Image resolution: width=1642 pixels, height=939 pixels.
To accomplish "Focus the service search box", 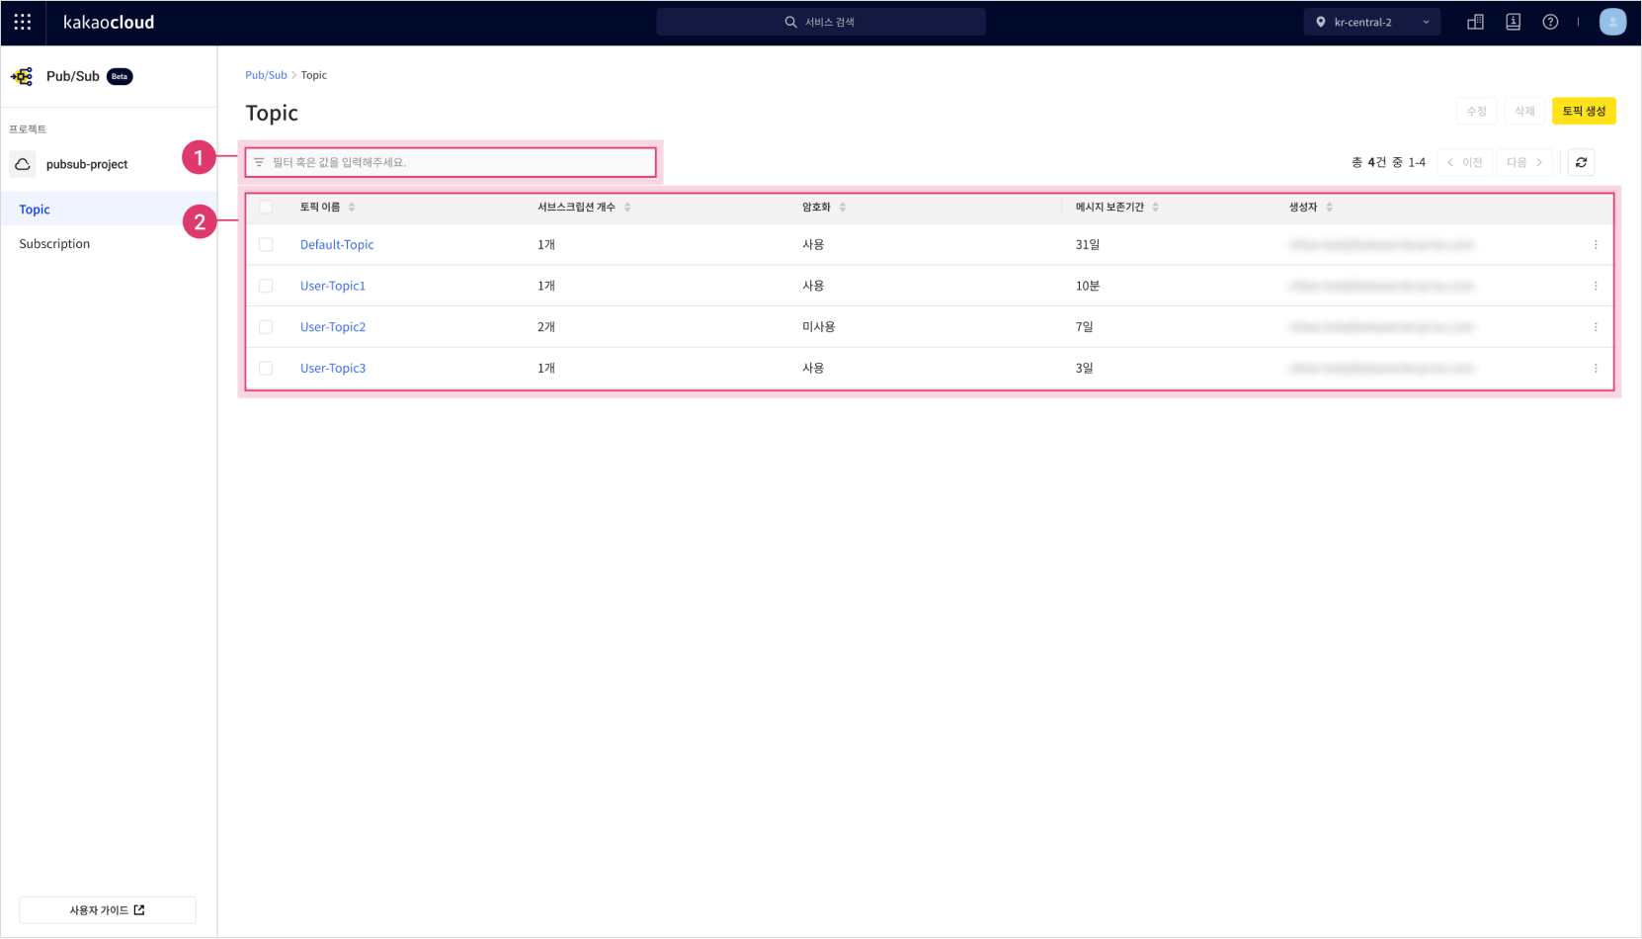I will point(821,22).
